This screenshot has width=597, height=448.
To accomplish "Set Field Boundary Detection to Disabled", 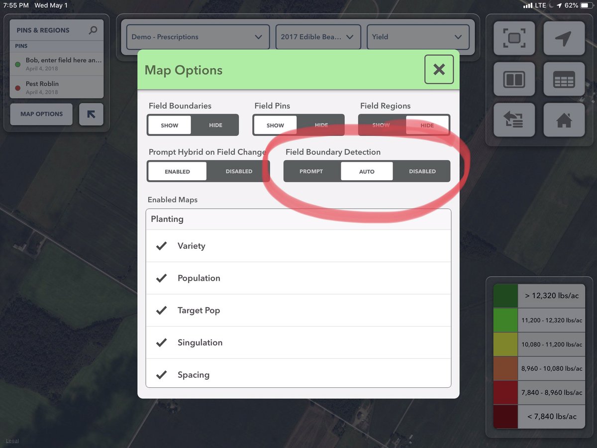I will 422,171.
